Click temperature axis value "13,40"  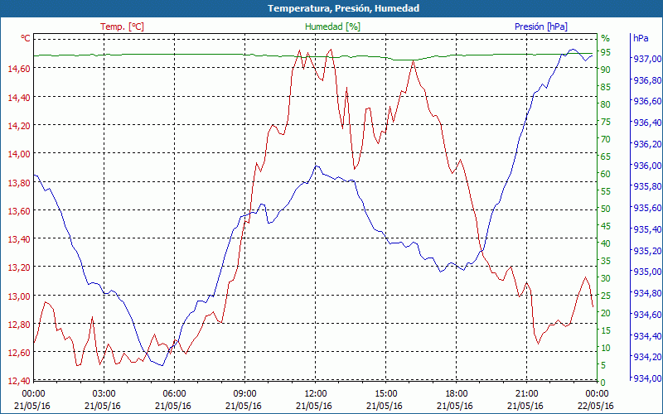click(x=19, y=239)
